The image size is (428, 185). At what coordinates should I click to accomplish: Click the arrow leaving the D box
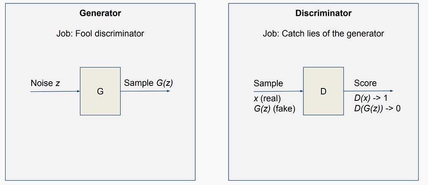[368, 91]
